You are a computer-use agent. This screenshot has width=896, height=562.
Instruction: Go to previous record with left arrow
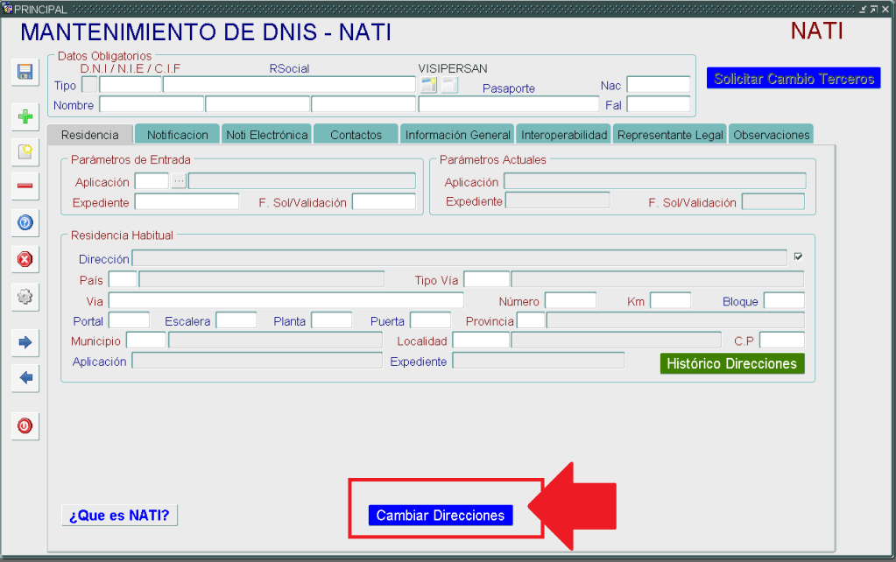(25, 378)
